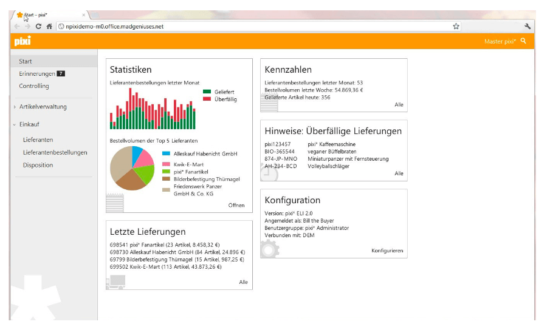Click delivery 69799 Bilderbefestigung Thürnagel row
The height and width of the screenshot is (330, 547).
[177, 260]
